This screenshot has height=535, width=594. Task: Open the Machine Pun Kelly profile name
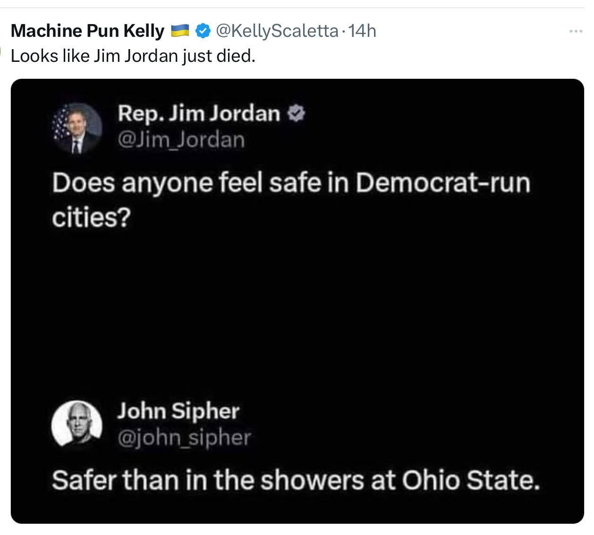click(x=87, y=31)
